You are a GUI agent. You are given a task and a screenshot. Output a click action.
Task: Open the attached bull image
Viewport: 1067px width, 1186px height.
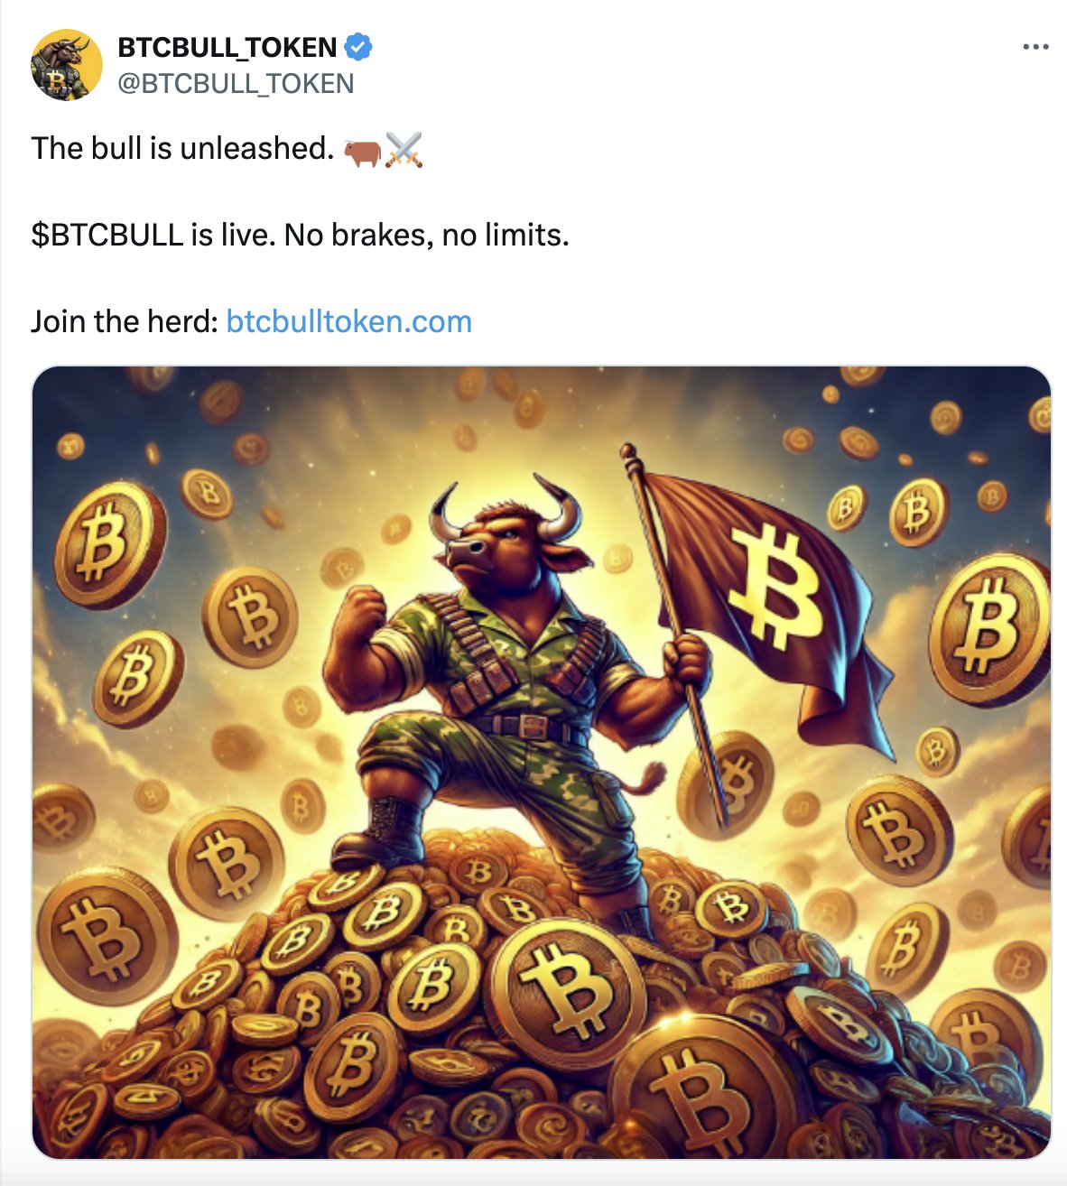(x=542, y=763)
